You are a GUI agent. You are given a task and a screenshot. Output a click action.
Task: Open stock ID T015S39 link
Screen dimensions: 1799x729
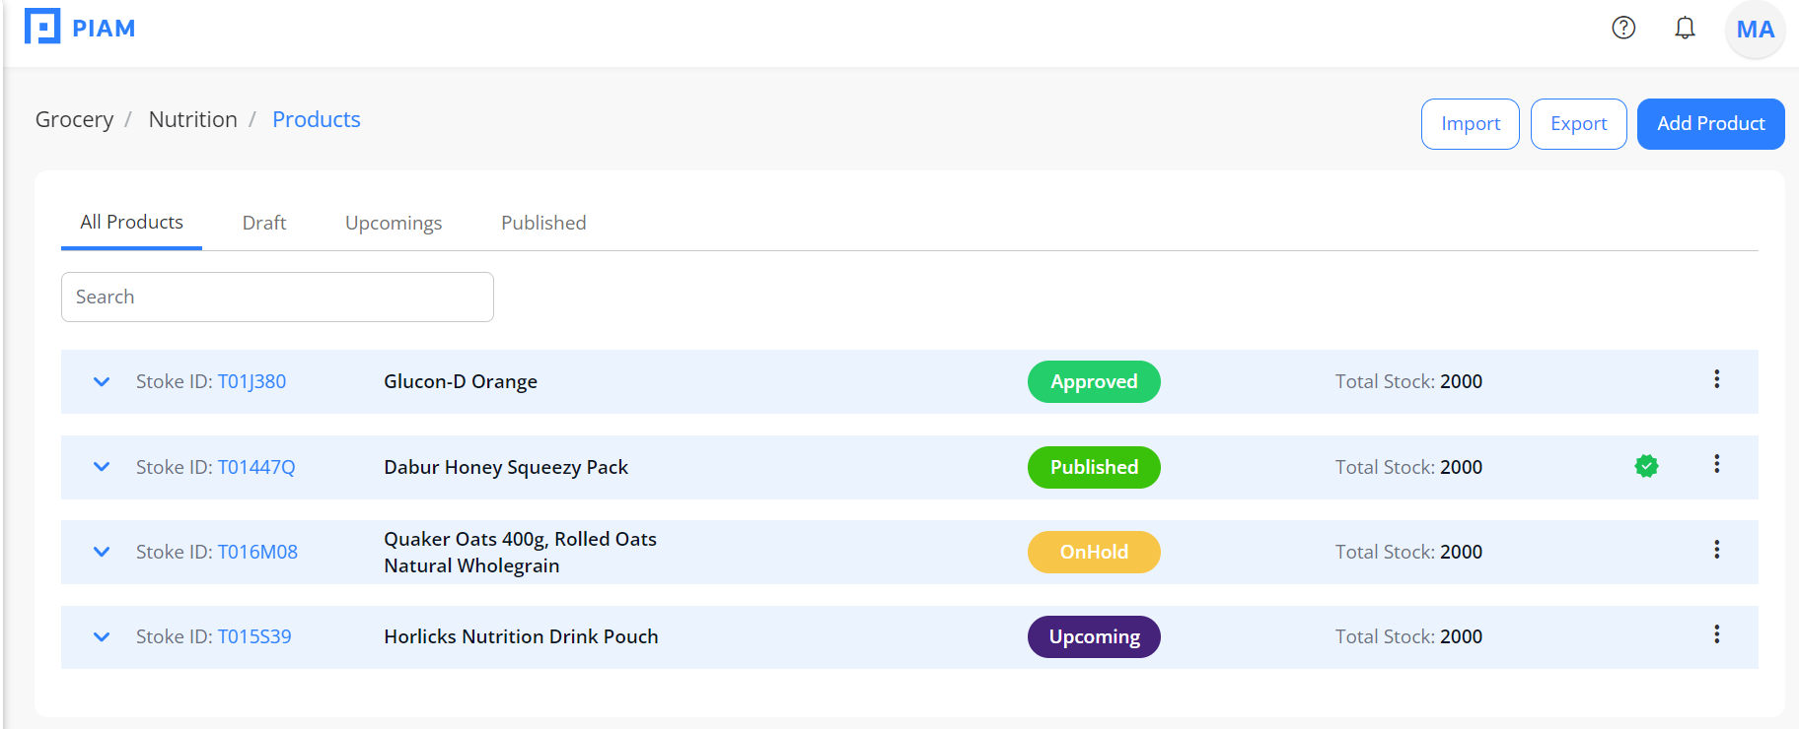254,636
